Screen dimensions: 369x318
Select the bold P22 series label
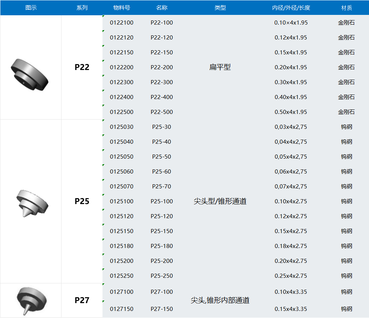(82, 67)
